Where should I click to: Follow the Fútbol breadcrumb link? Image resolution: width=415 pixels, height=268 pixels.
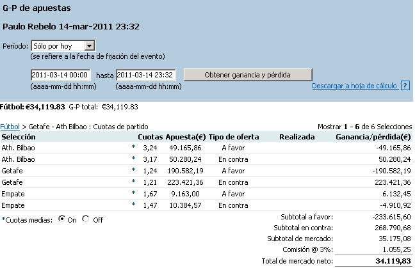click(10, 127)
